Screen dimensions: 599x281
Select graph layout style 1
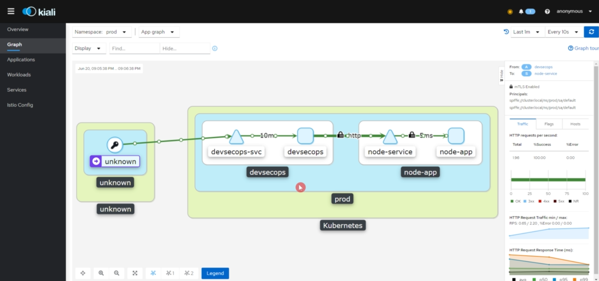point(170,273)
